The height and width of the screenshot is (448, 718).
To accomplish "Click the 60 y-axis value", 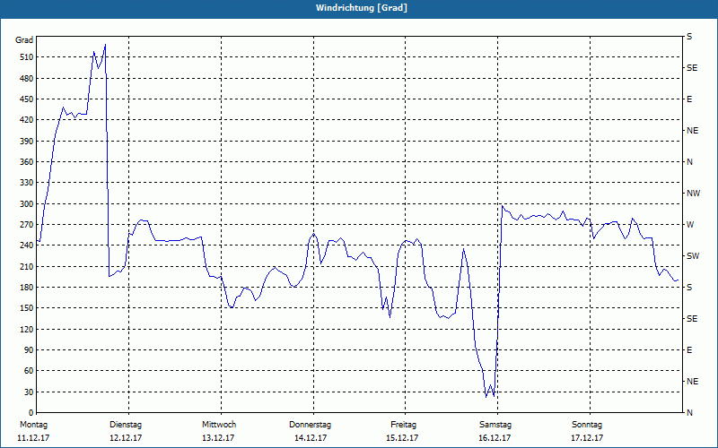I will [x=28, y=371].
